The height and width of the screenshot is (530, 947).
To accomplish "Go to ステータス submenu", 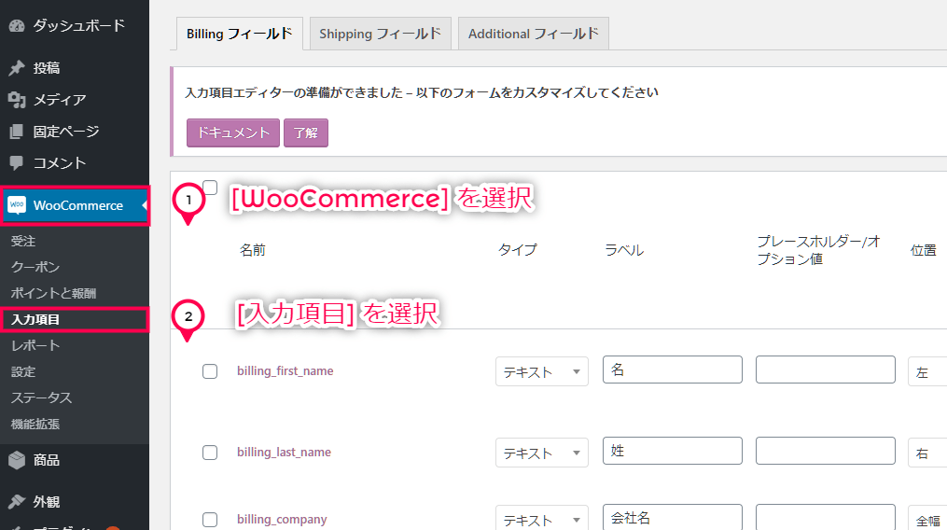I will pyautogui.click(x=41, y=397).
